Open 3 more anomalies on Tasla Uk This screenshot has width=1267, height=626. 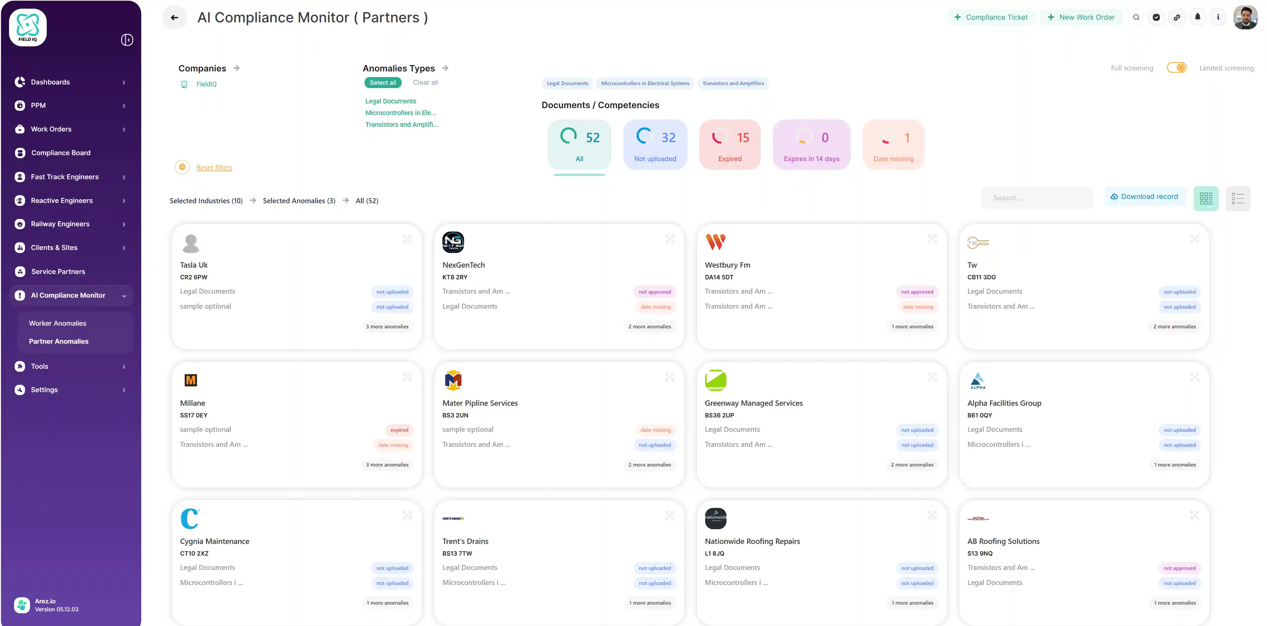click(x=388, y=327)
